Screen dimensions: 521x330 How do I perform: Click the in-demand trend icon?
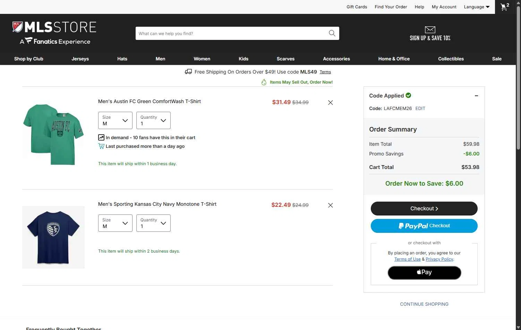pyautogui.click(x=101, y=137)
